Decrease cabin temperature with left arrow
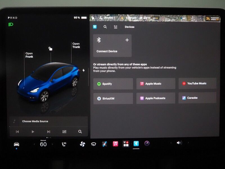The width and height of the screenshot is (225, 169). pos(34,144)
